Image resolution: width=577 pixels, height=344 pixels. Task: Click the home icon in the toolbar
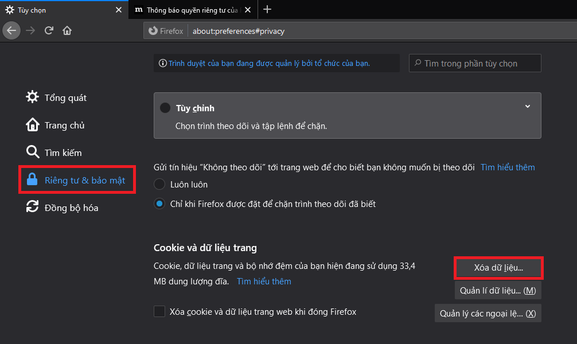click(x=67, y=30)
